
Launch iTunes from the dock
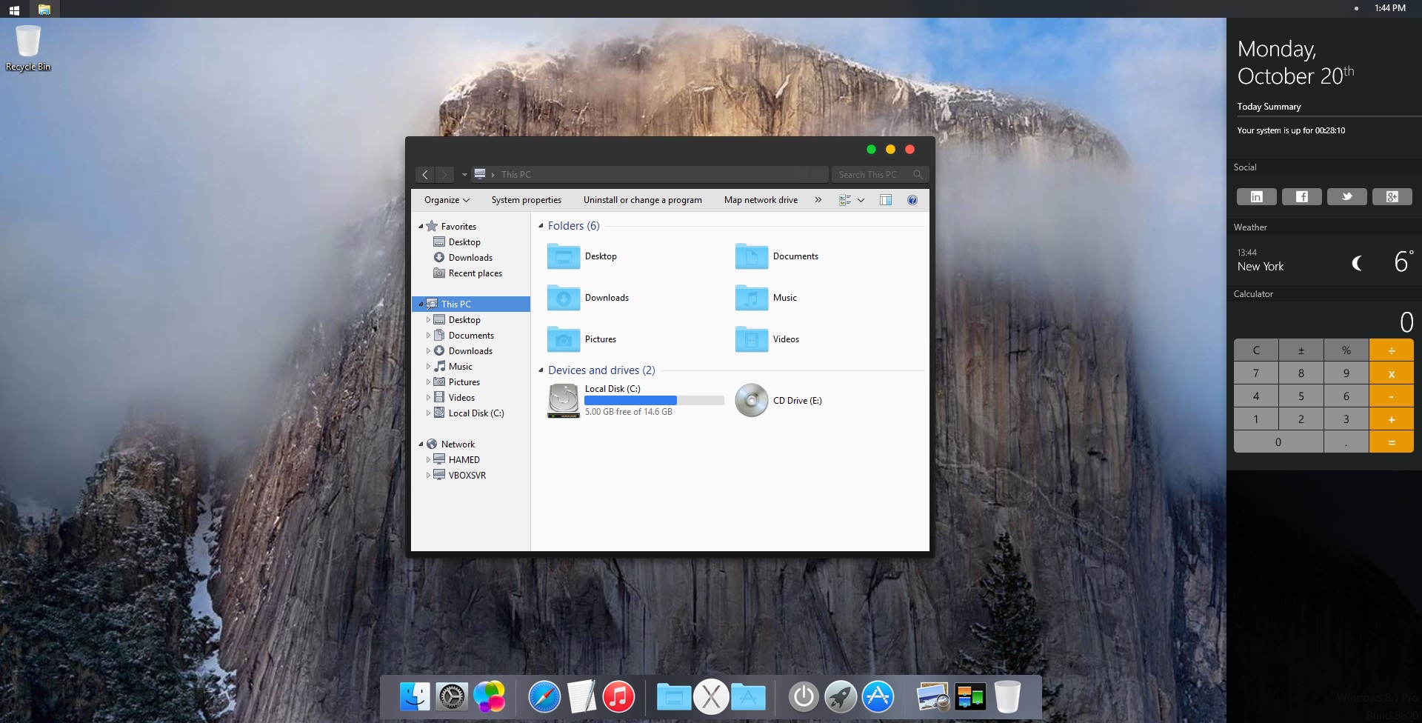tap(618, 697)
